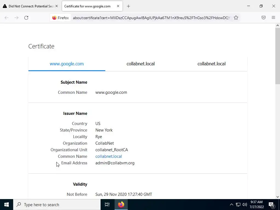This screenshot has height=210, width=280.
Task: Click the back navigation arrow
Action: point(7,18)
